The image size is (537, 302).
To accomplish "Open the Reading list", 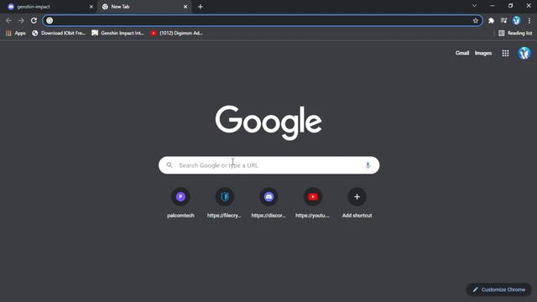I will coord(515,34).
